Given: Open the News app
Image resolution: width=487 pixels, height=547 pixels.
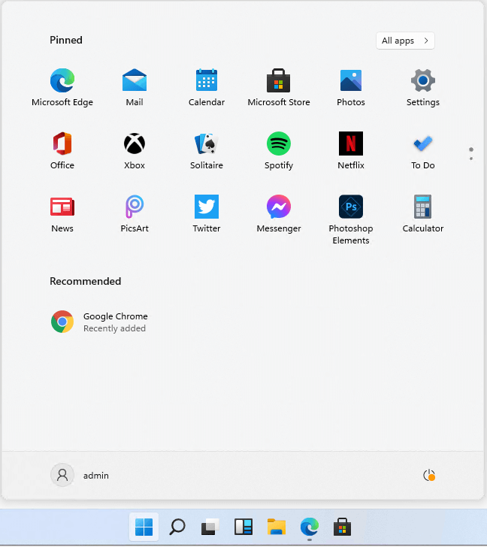Looking at the screenshot, I should coord(62,213).
